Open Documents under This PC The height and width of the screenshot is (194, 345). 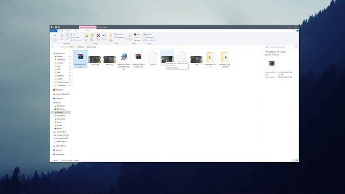(60, 116)
